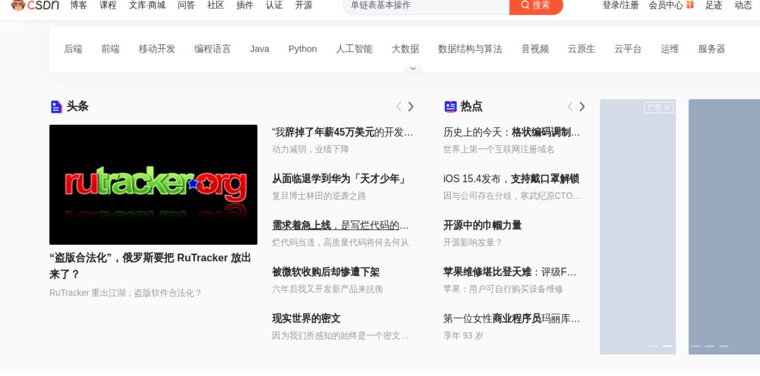
Task: Click subtitle 复旦博士林田的逆袭之路
Action: coord(319,196)
